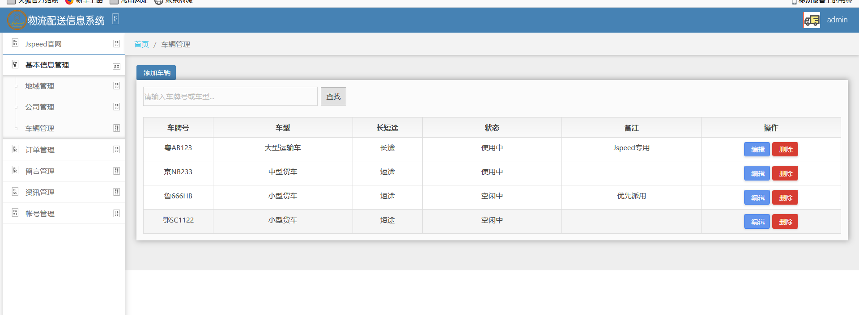This screenshot has width=859, height=315.
Task: Click 查找 search button
Action: [x=333, y=97]
